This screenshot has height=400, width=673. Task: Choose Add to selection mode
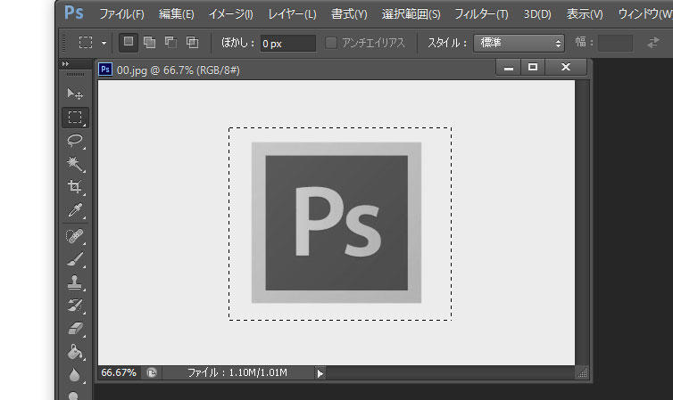click(149, 43)
